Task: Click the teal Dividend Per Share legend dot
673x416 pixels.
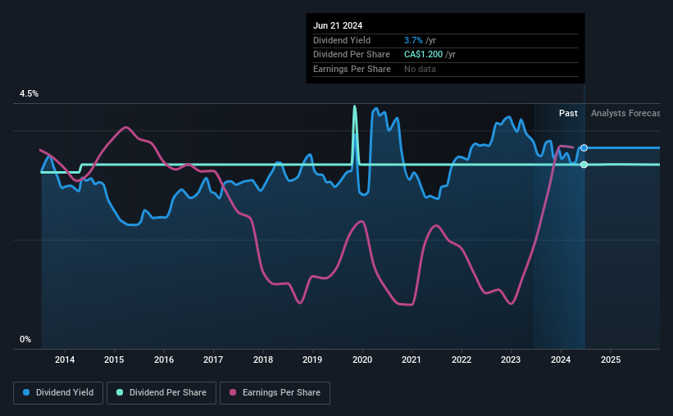Action: 120,392
